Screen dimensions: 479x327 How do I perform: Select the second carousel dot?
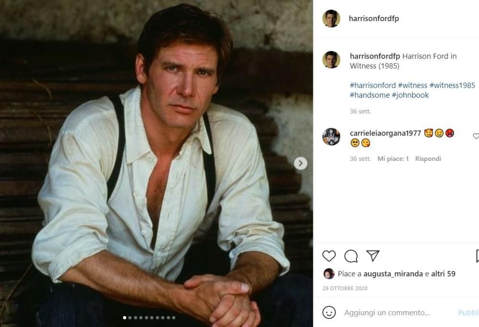pyautogui.click(x=130, y=317)
